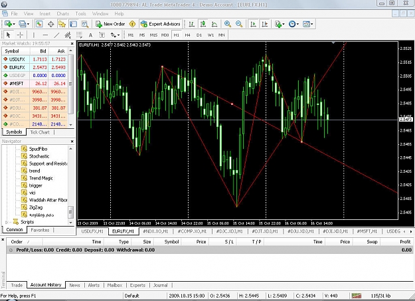Click the yellow diamond MetaEditor icon

(132, 24)
